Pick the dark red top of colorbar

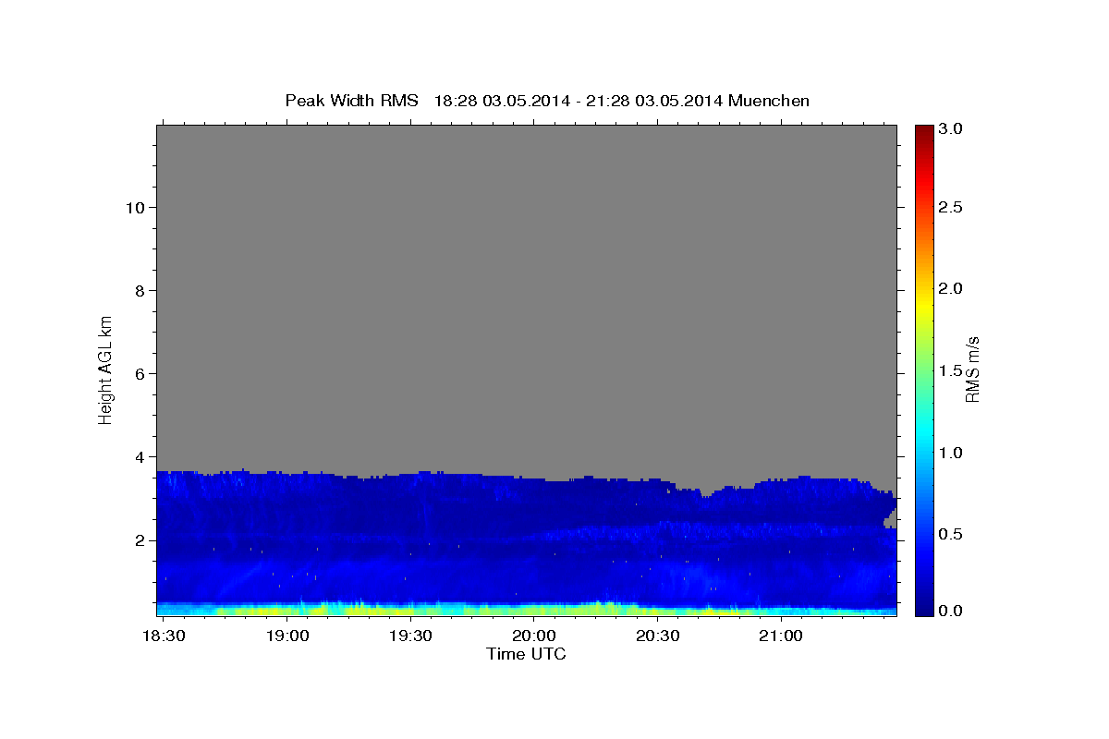pos(924,131)
